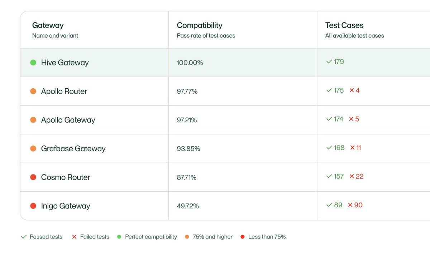Click the red status dot beside Inigo Gateway
The height and width of the screenshot is (256, 430).
click(33, 206)
